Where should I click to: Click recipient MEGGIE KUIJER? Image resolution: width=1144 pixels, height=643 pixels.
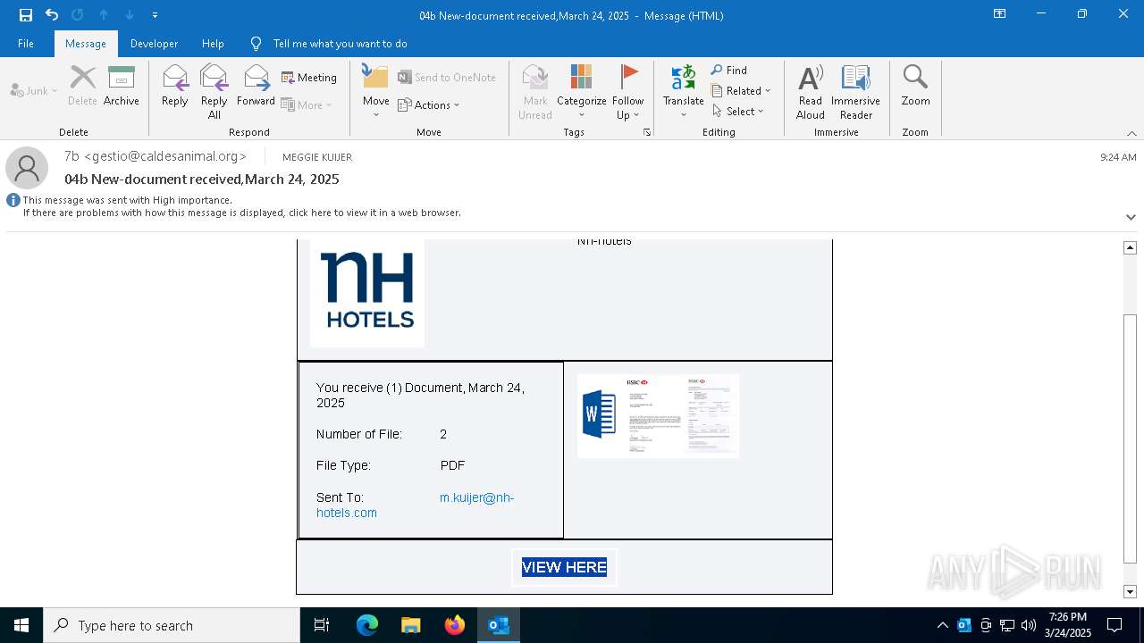click(x=317, y=157)
